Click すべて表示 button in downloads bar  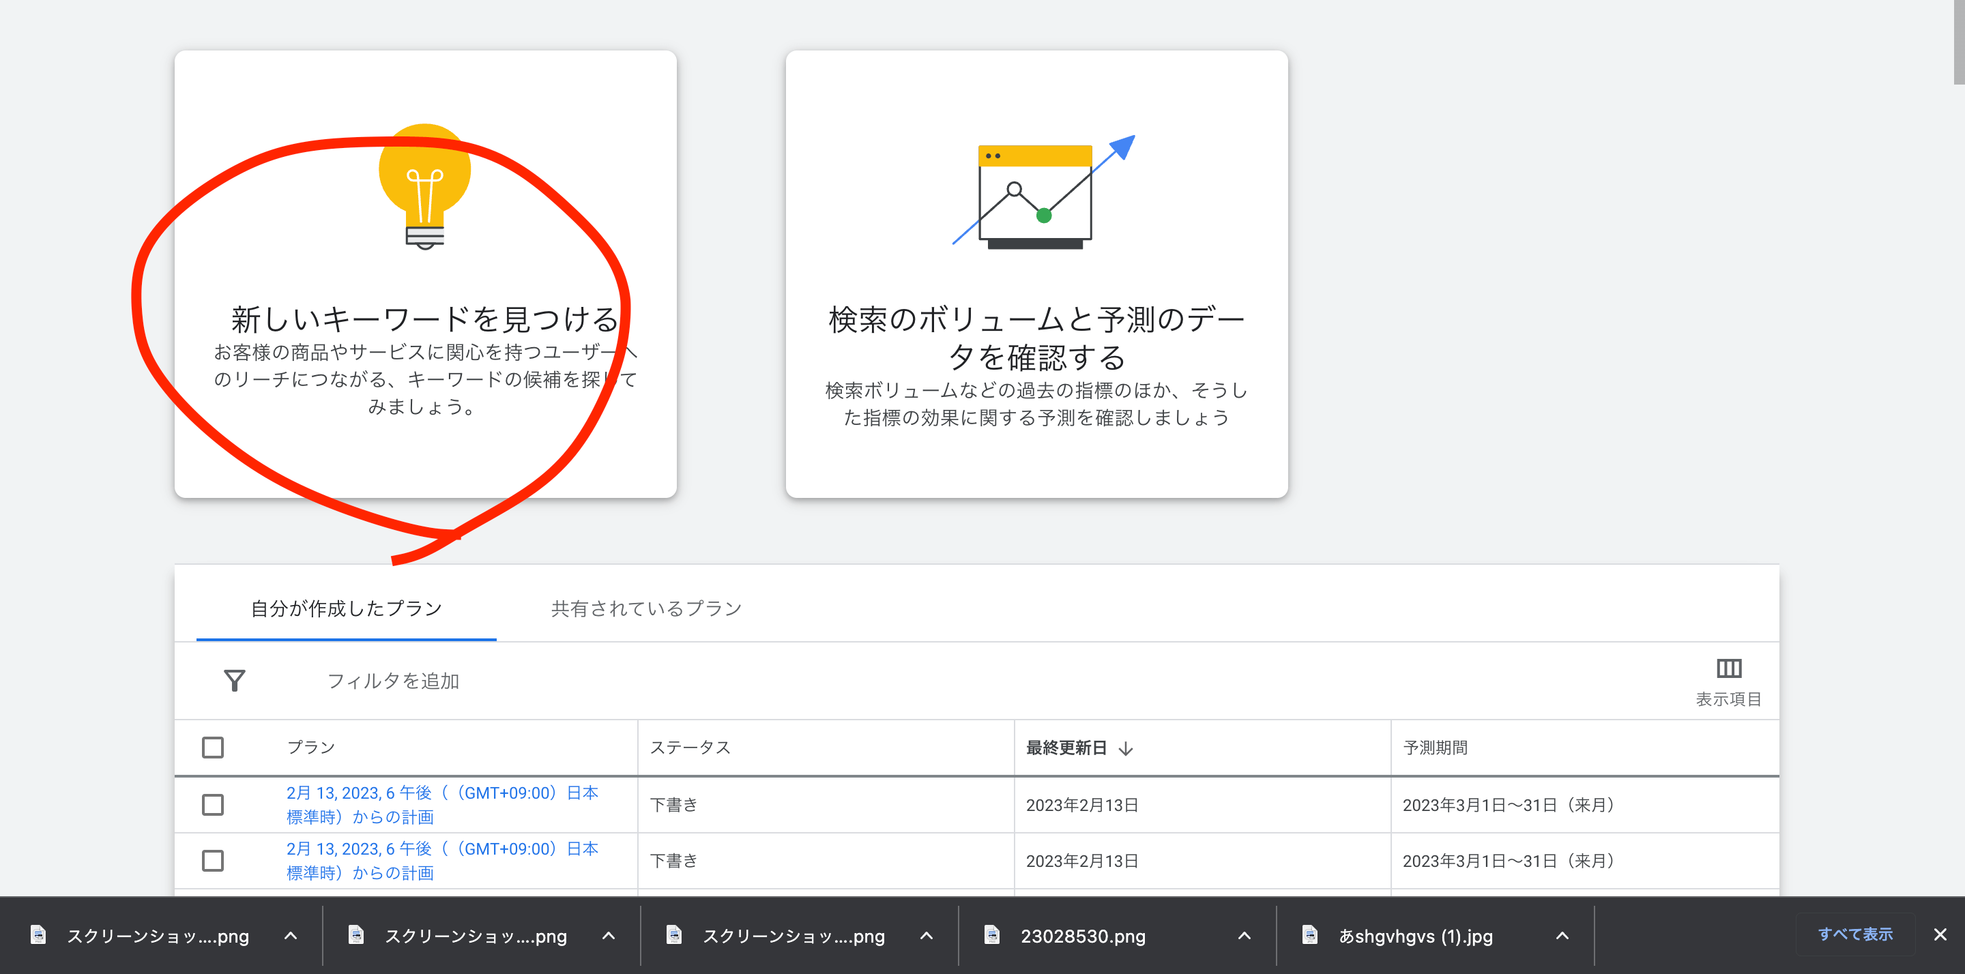[1854, 934]
